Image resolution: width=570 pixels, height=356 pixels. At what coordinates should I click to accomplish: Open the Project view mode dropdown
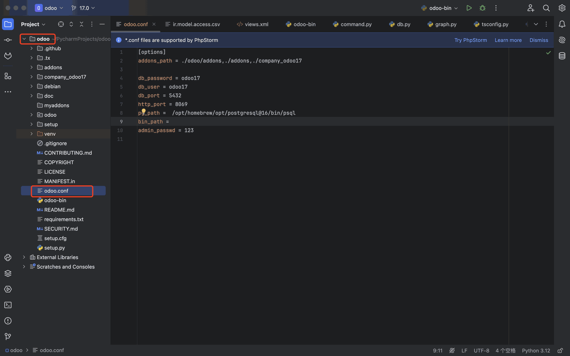pyautogui.click(x=33, y=24)
